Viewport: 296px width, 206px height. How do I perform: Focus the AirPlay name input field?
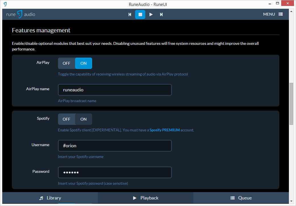[115, 90]
